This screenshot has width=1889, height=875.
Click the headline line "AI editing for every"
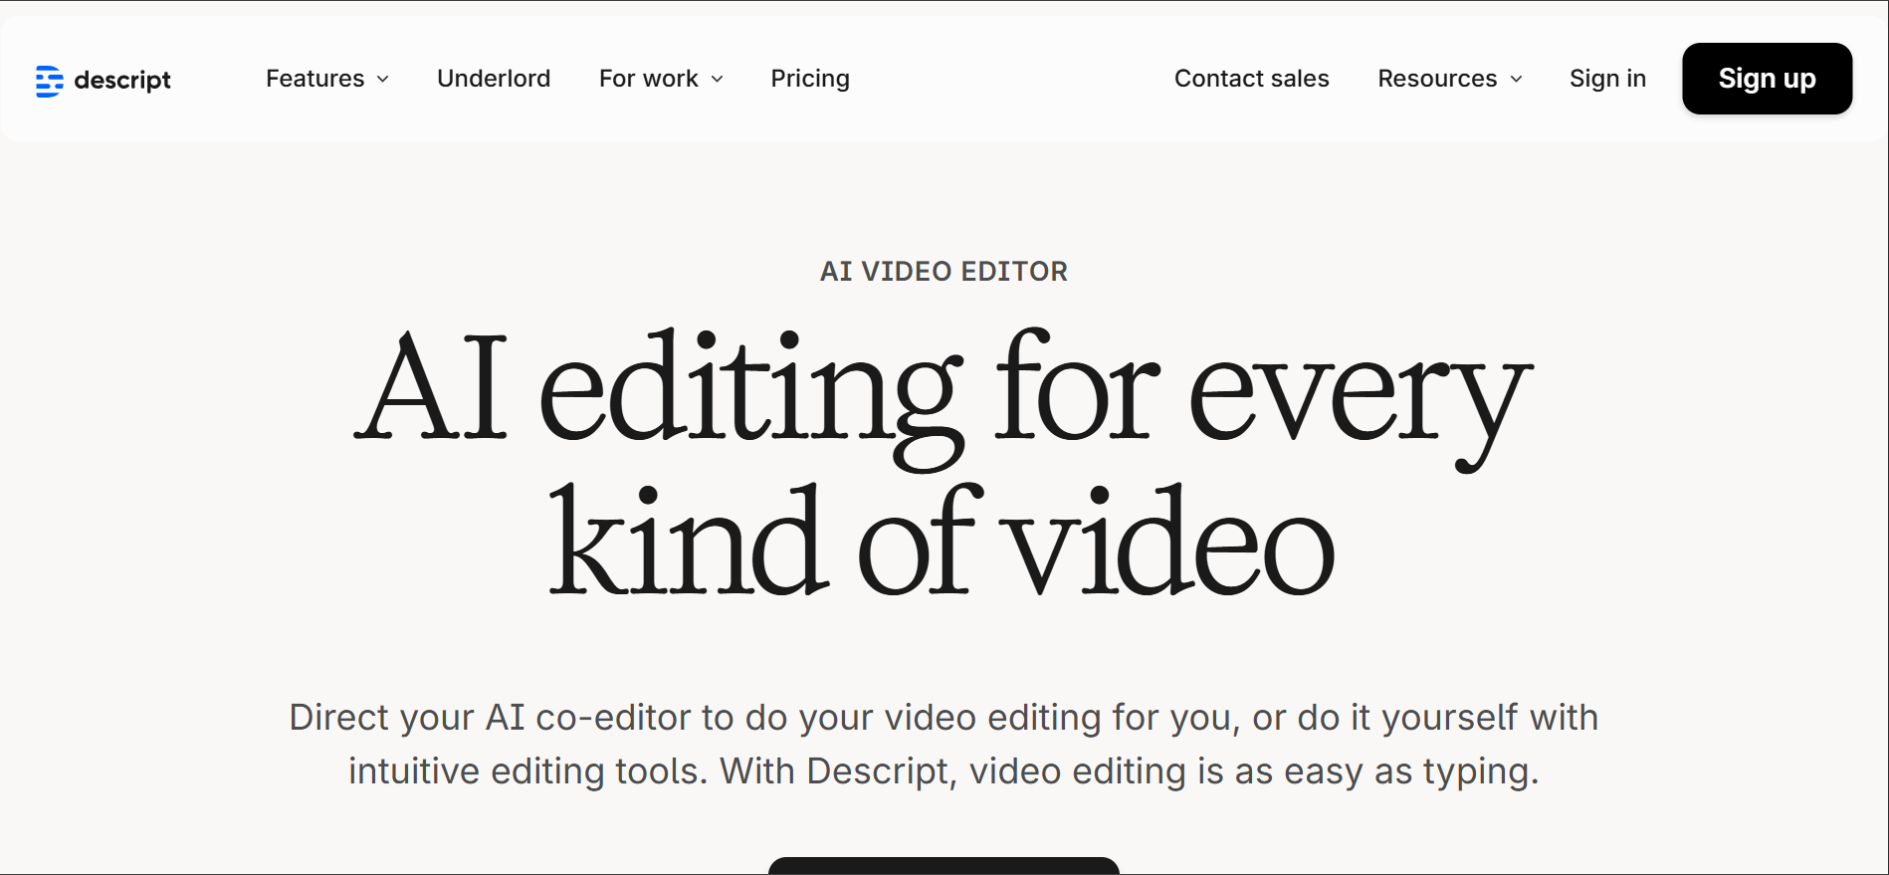(944, 390)
